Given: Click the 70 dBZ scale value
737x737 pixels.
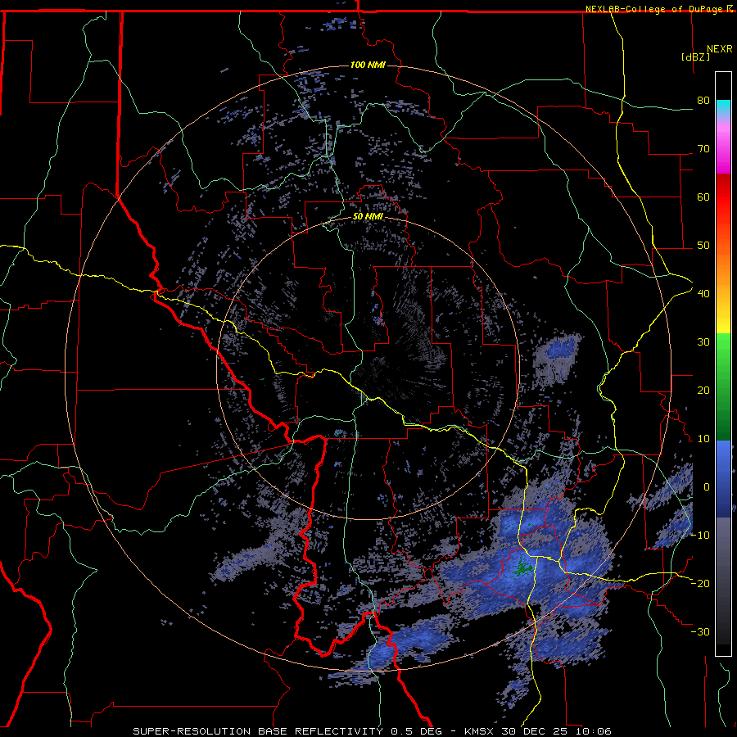Looking at the screenshot, I should pyautogui.click(x=703, y=149).
